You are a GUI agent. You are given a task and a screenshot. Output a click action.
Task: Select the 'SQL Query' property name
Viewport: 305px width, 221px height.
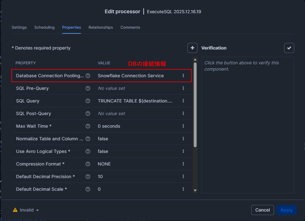coord(28,101)
